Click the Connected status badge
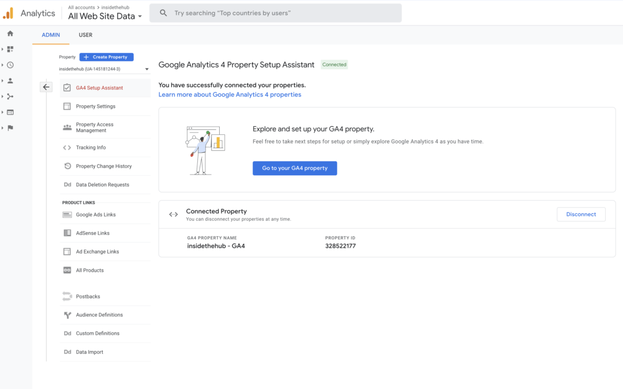 coord(334,65)
